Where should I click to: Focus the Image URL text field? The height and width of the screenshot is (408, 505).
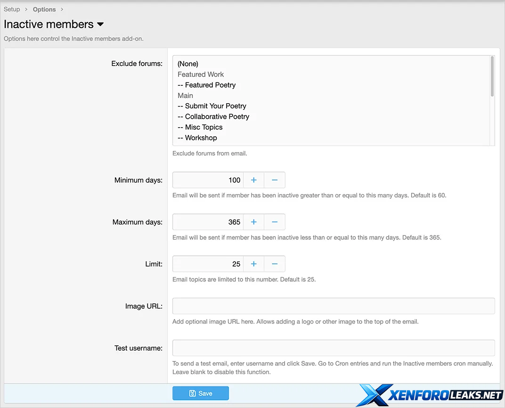click(x=334, y=306)
